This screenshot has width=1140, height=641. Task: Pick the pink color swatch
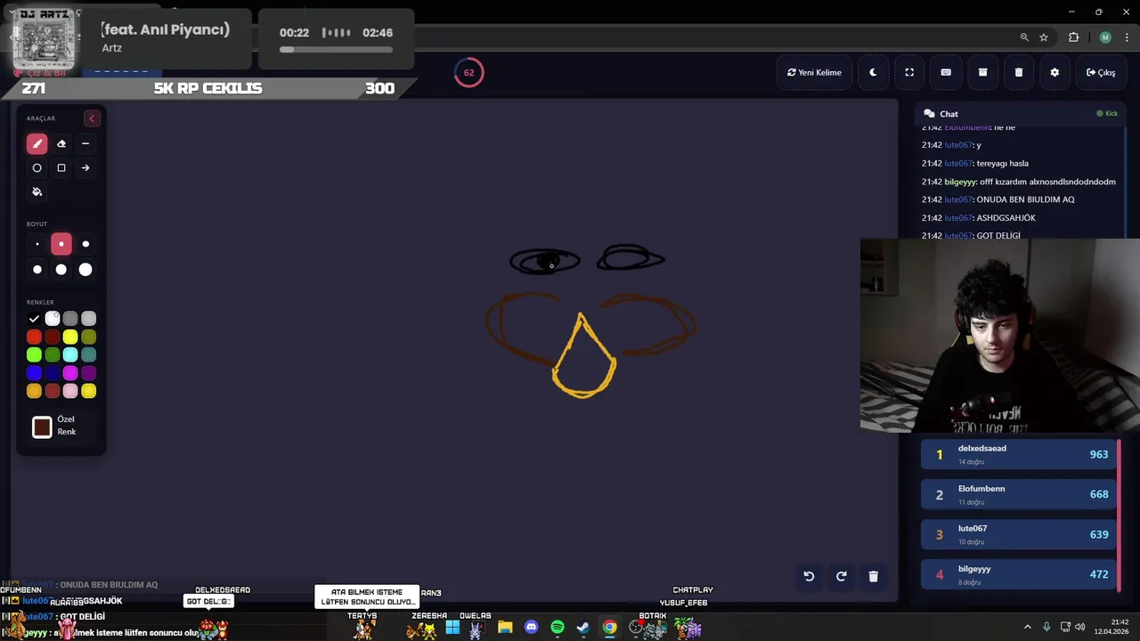pyautogui.click(x=70, y=391)
